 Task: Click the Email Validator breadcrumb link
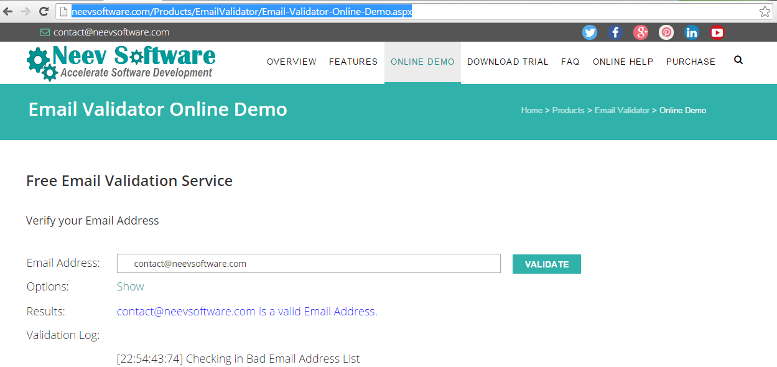click(621, 110)
